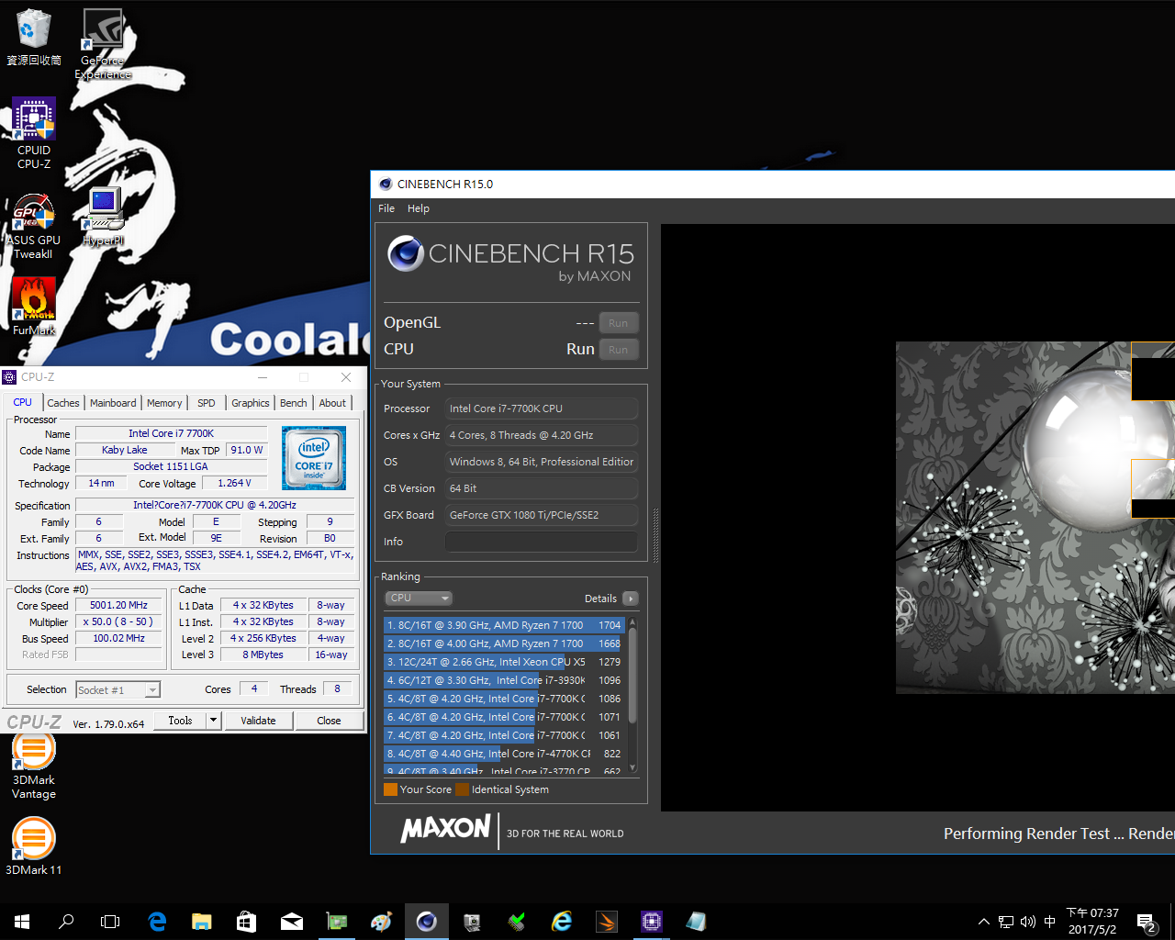Click Identical System brown color swatch

(463, 789)
